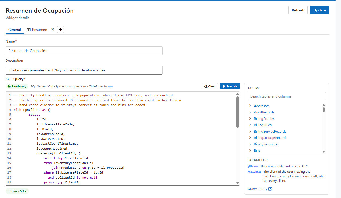Viewport: 341px width, 198px height.
Task: Select the Bins table name
Action: (x=257, y=150)
